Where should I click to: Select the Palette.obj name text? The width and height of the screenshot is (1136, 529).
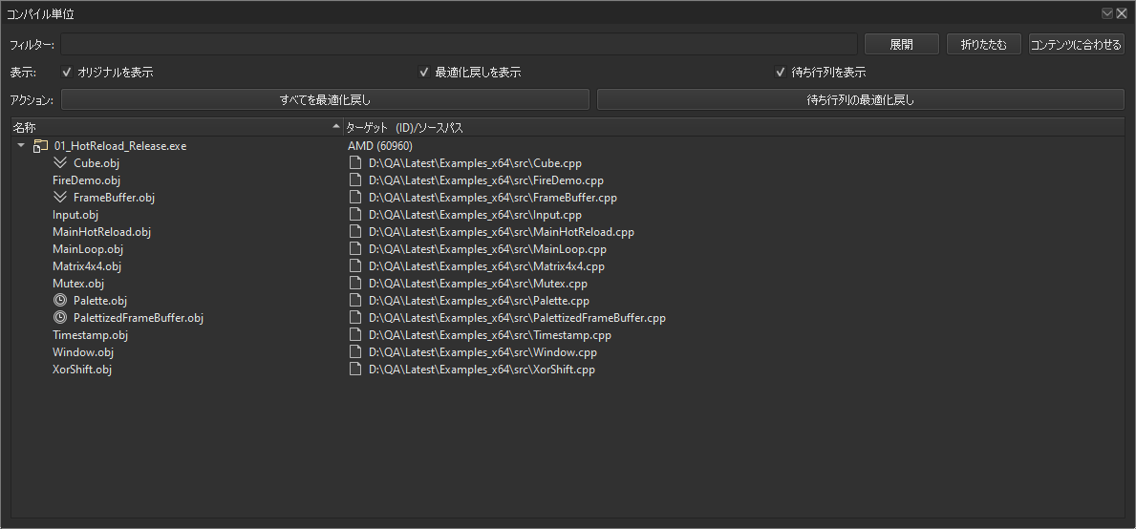coord(100,301)
